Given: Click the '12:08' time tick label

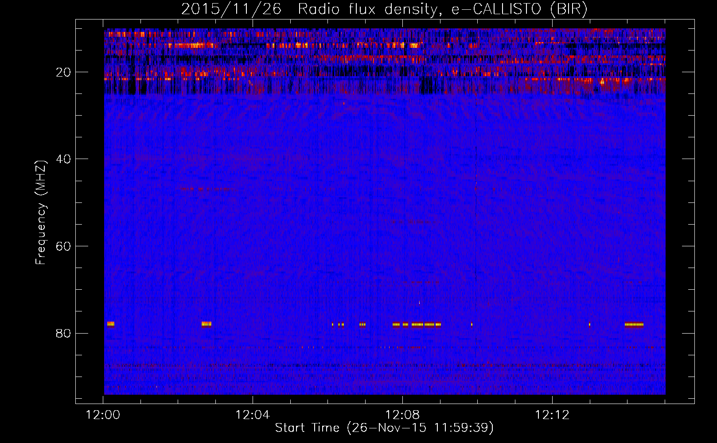Looking at the screenshot, I should tap(402, 415).
